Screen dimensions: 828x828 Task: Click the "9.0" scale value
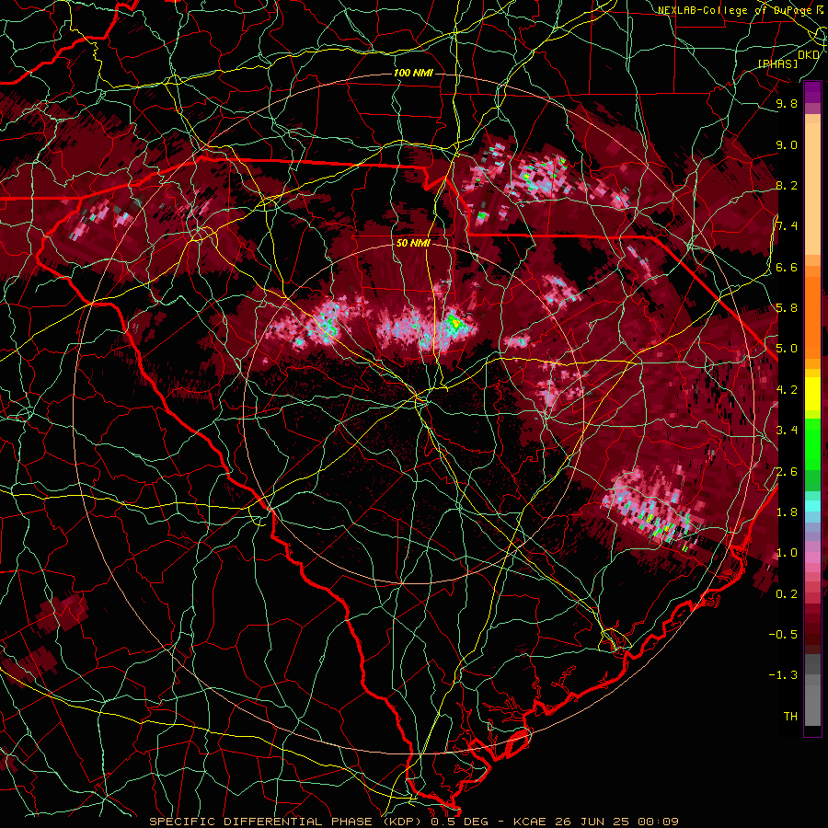(787, 144)
